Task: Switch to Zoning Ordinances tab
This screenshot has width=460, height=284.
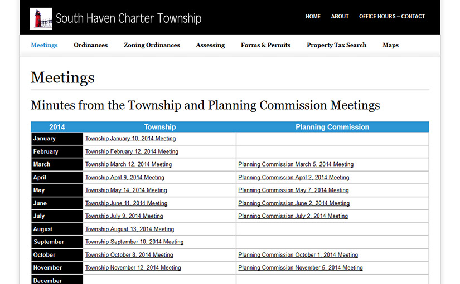Action: coord(152,45)
